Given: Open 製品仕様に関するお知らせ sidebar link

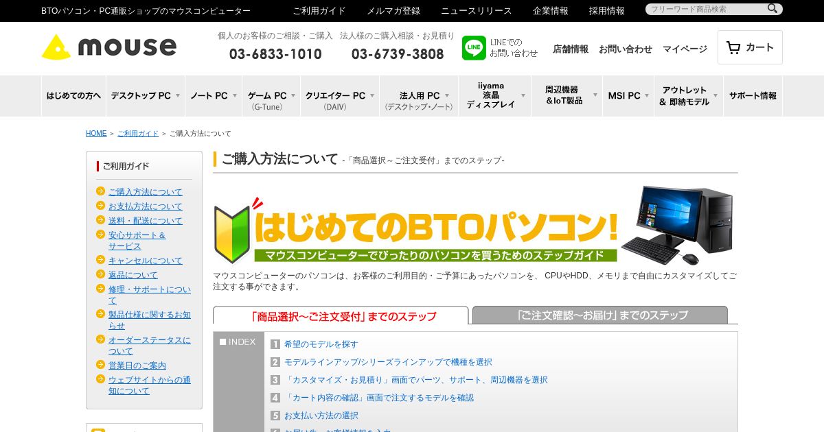Looking at the screenshot, I should pyautogui.click(x=150, y=320).
